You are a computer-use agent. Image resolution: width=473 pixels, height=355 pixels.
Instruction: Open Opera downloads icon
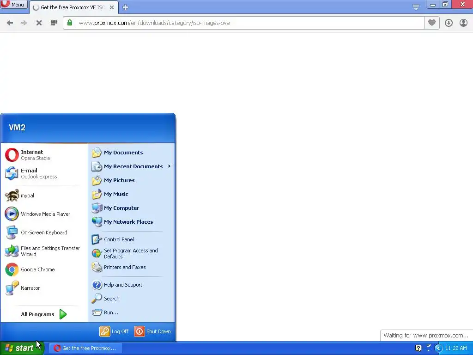click(449, 23)
